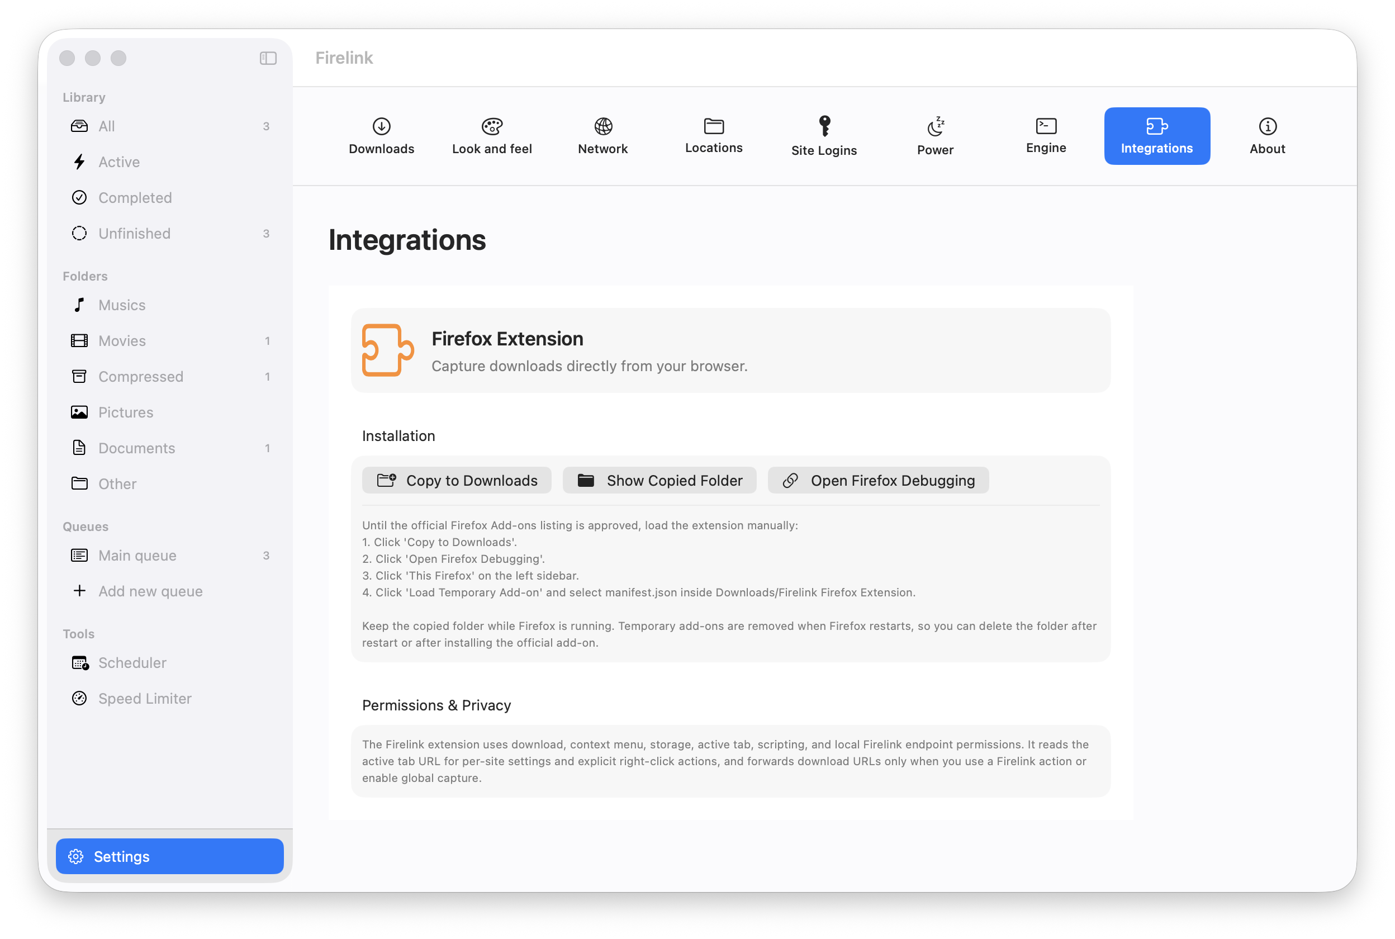Click the Power sleeping moon icon
The height and width of the screenshot is (939, 1395).
[935, 126]
